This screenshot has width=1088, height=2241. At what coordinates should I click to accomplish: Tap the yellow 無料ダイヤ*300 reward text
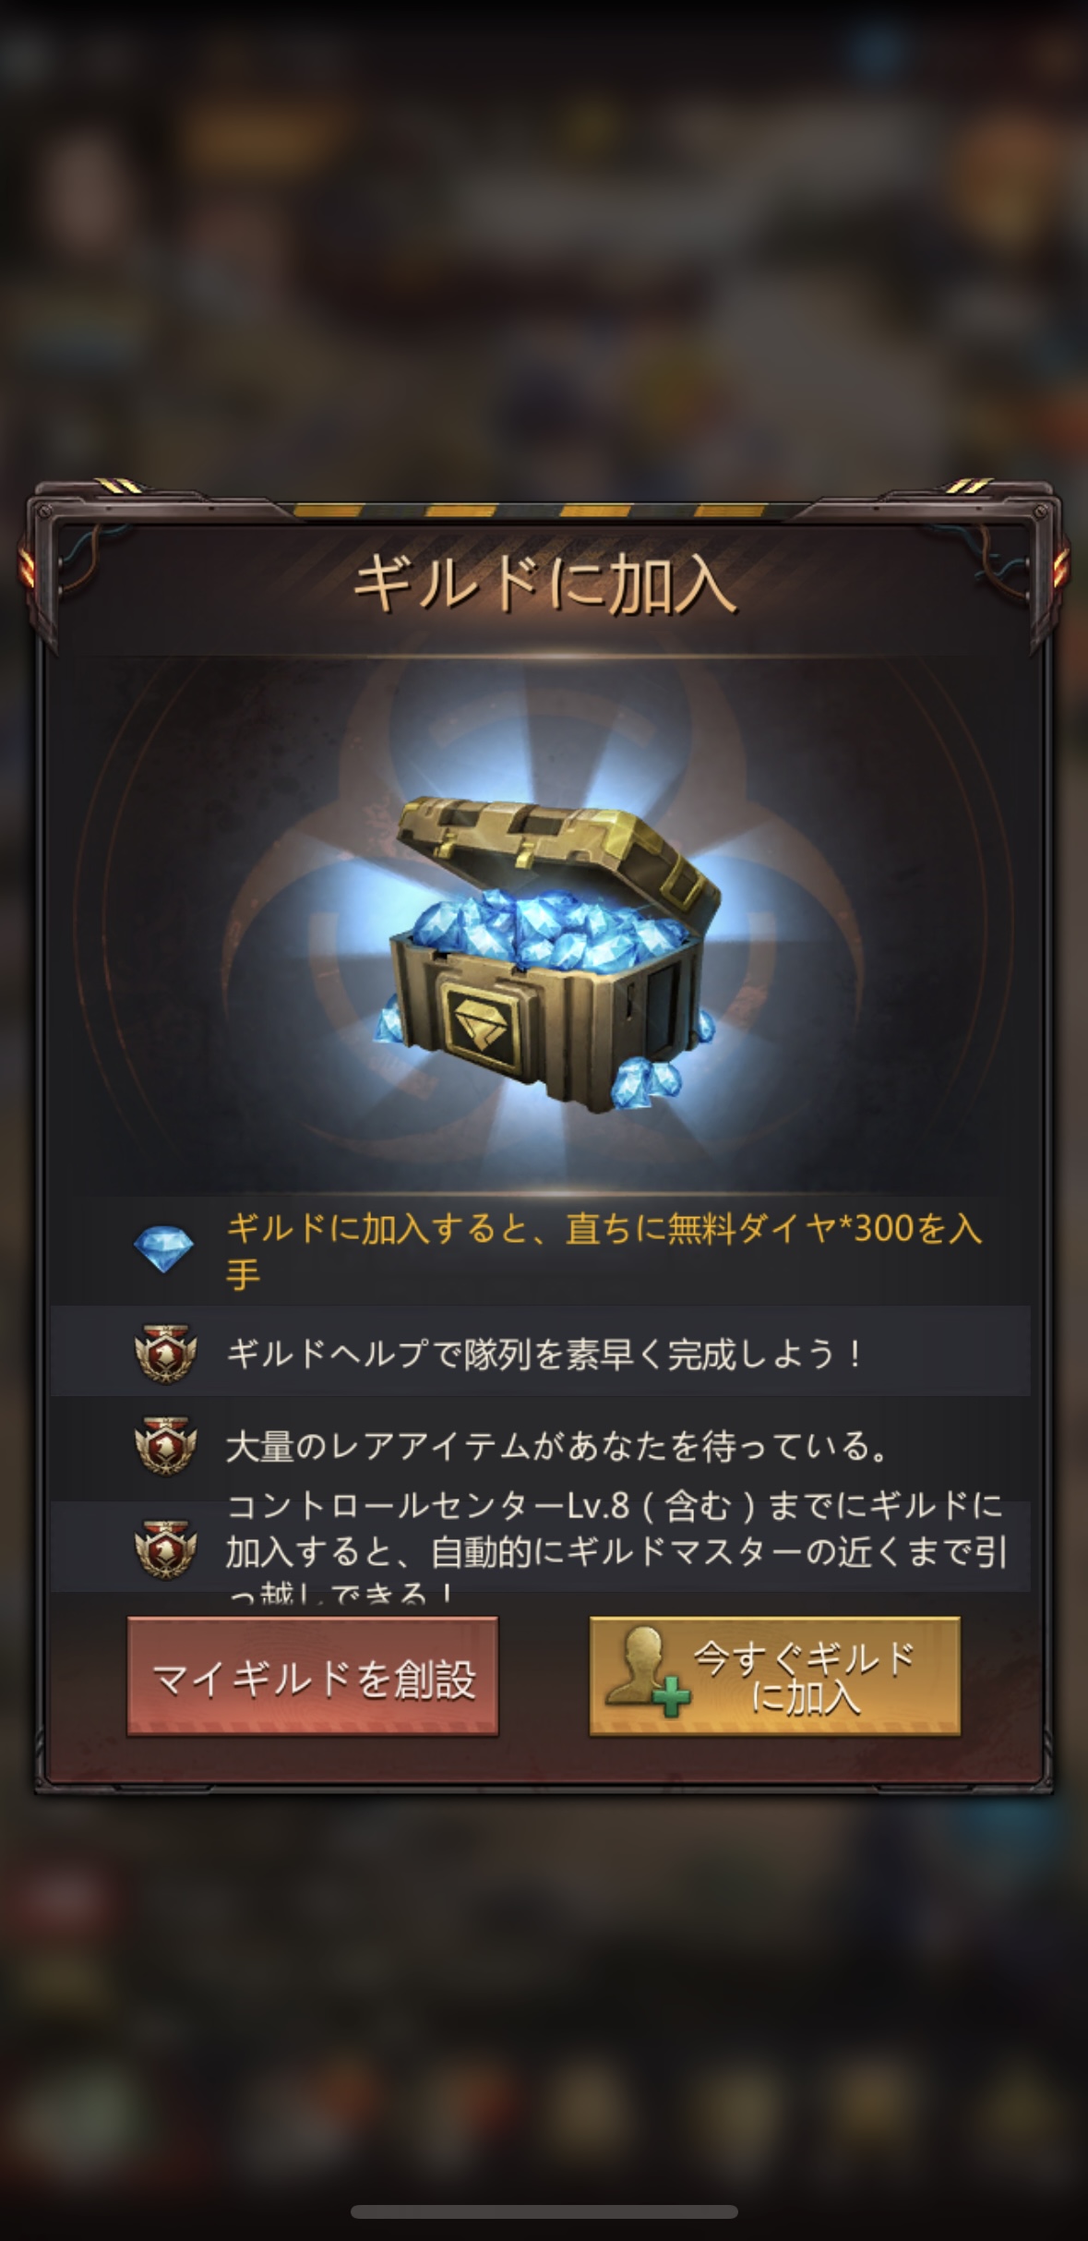(x=604, y=1250)
